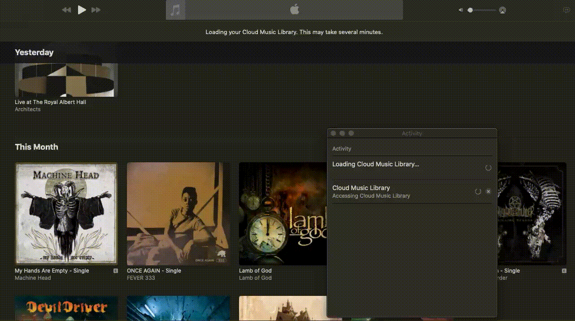Click 'ONCE AGAIN - Single' title
This screenshot has height=321, width=575.
(x=154, y=271)
